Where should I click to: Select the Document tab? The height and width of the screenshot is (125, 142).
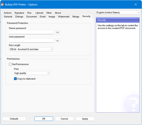tap(32, 16)
